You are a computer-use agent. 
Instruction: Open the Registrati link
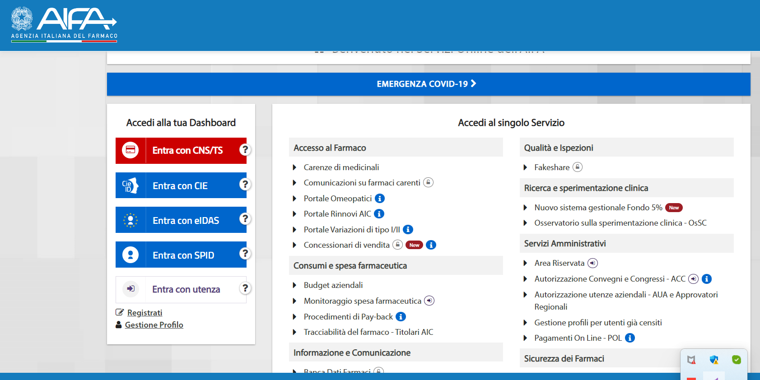pos(145,313)
